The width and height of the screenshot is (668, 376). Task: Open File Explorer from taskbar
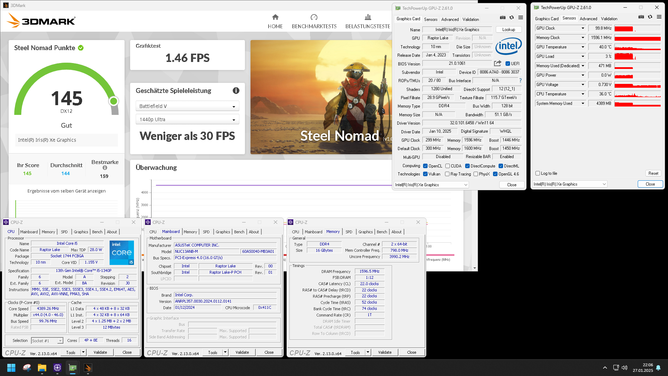click(42, 368)
